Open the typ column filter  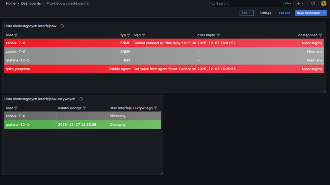(129, 35)
